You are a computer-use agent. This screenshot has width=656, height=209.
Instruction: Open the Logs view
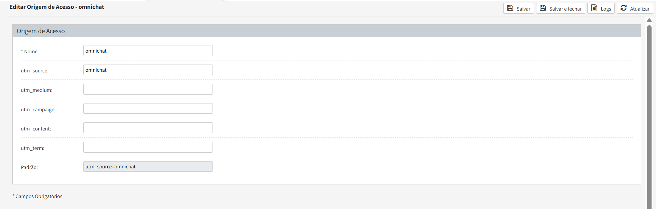click(x=605, y=9)
